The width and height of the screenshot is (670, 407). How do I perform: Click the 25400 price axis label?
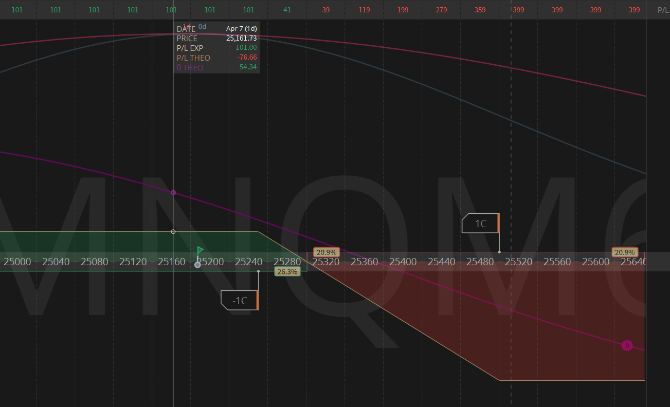(403, 262)
